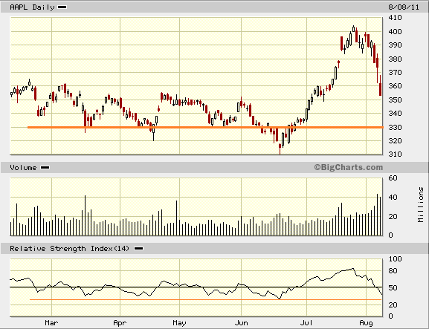Click 'Relative Strength Index(14)' label
The image size is (429, 329).
pyautogui.click(x=69, y=248)
